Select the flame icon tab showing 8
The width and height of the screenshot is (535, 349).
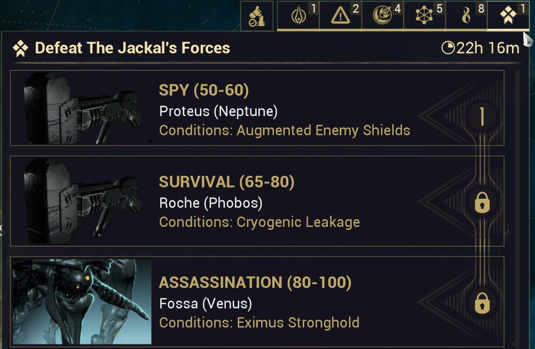click(466, 16)
